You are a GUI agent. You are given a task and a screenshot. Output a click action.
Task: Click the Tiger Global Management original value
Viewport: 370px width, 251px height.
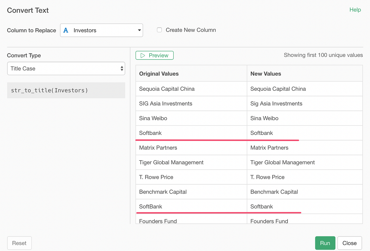(171, 162)
